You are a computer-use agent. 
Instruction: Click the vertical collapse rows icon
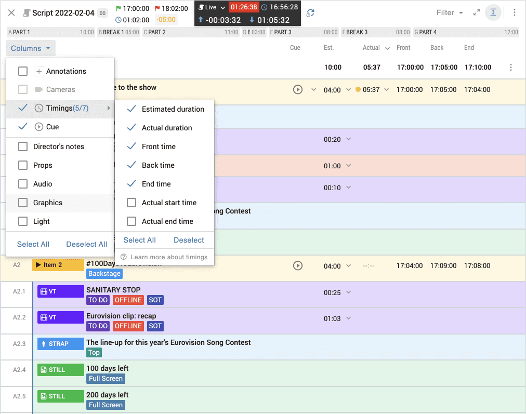pos(493,13)
